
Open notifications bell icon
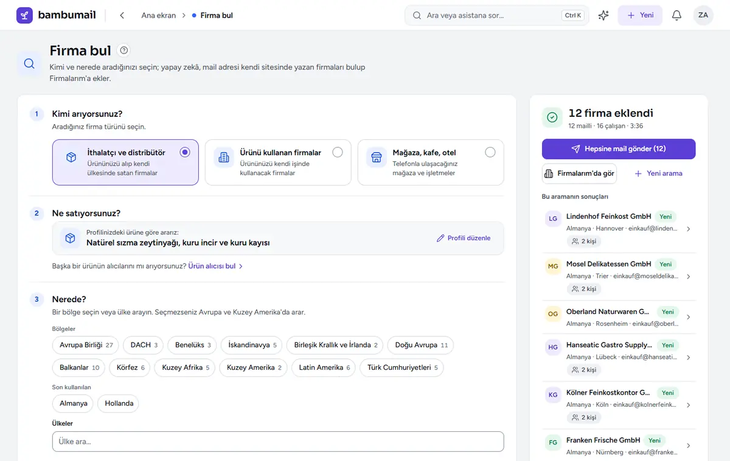pos(676,15)
